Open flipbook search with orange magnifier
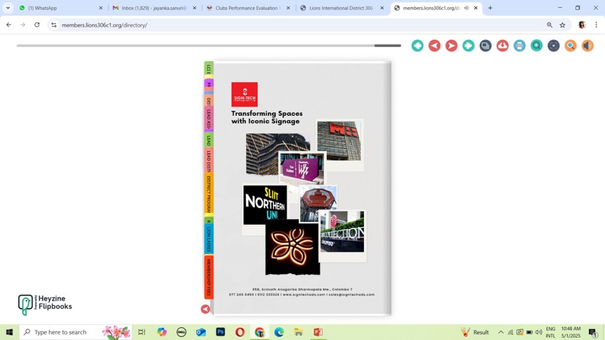The width and height of the screenshot is (605, 340). pos(570,45)
